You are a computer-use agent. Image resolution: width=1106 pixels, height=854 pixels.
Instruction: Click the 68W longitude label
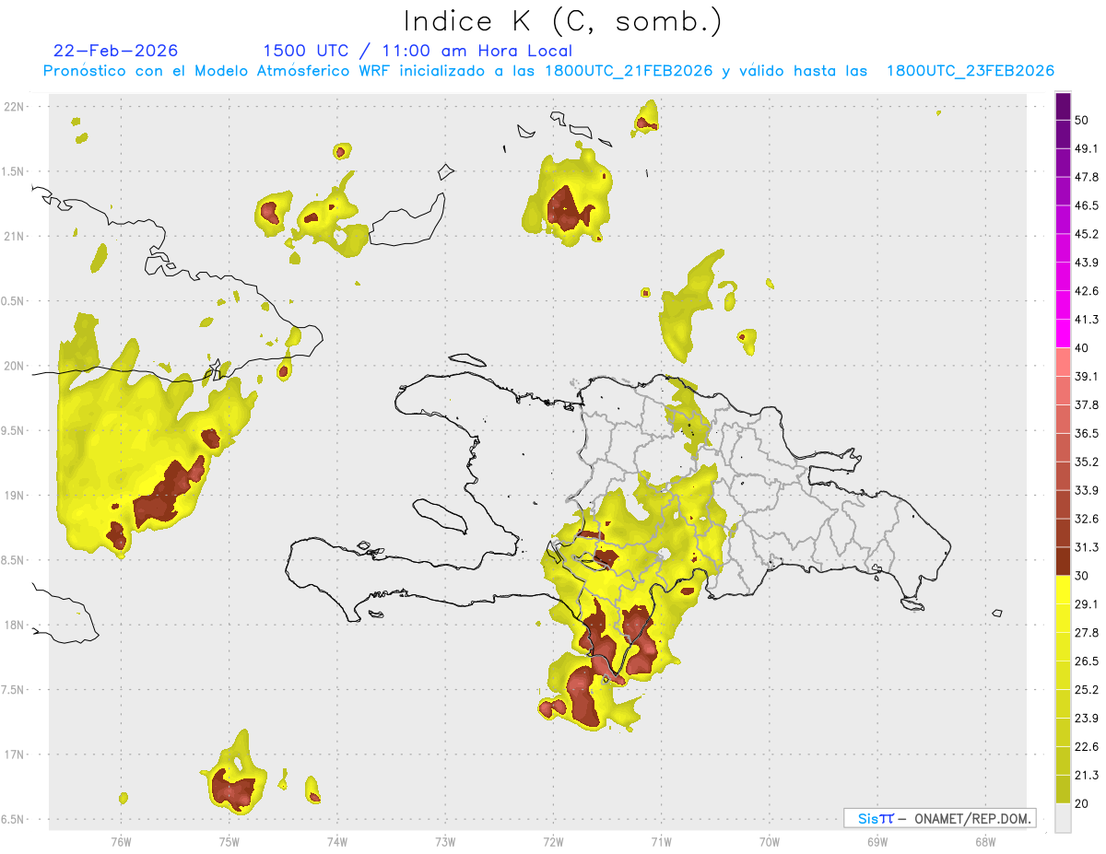click(x=985, y=842)
